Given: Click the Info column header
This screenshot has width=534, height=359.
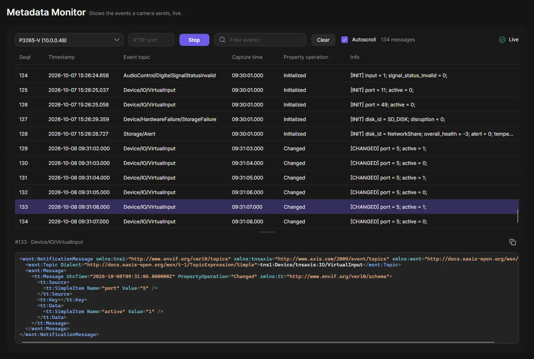Looking at the screenshot, I should (x=355, y=57).
